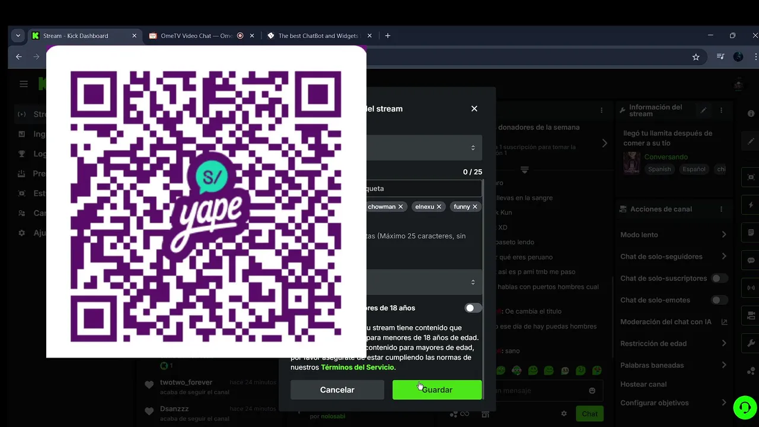Open the upper dropdown in stream dialog
Viewport: 759px width, 427px height.
point(424,148)
